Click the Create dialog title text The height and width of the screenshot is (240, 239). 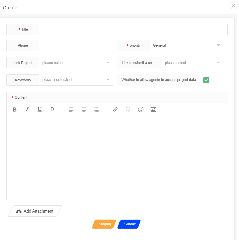click(10, 8)
